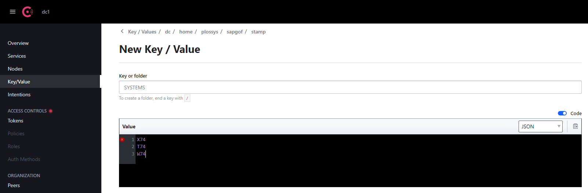This screenshot has width=588, height=193.
Task: Open Overview in the sidebar
Action: tap(18, 43)
